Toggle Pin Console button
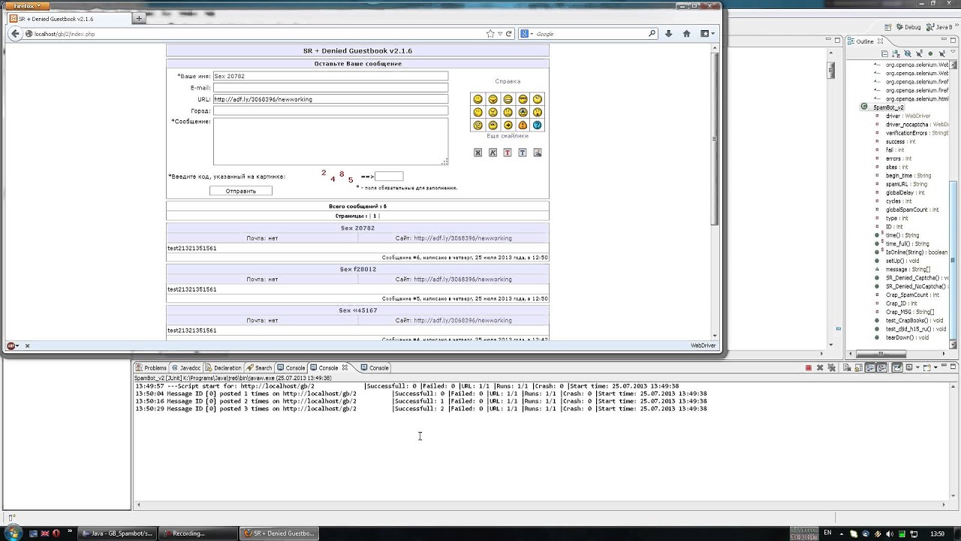961x541 pixels. [897, 367]
